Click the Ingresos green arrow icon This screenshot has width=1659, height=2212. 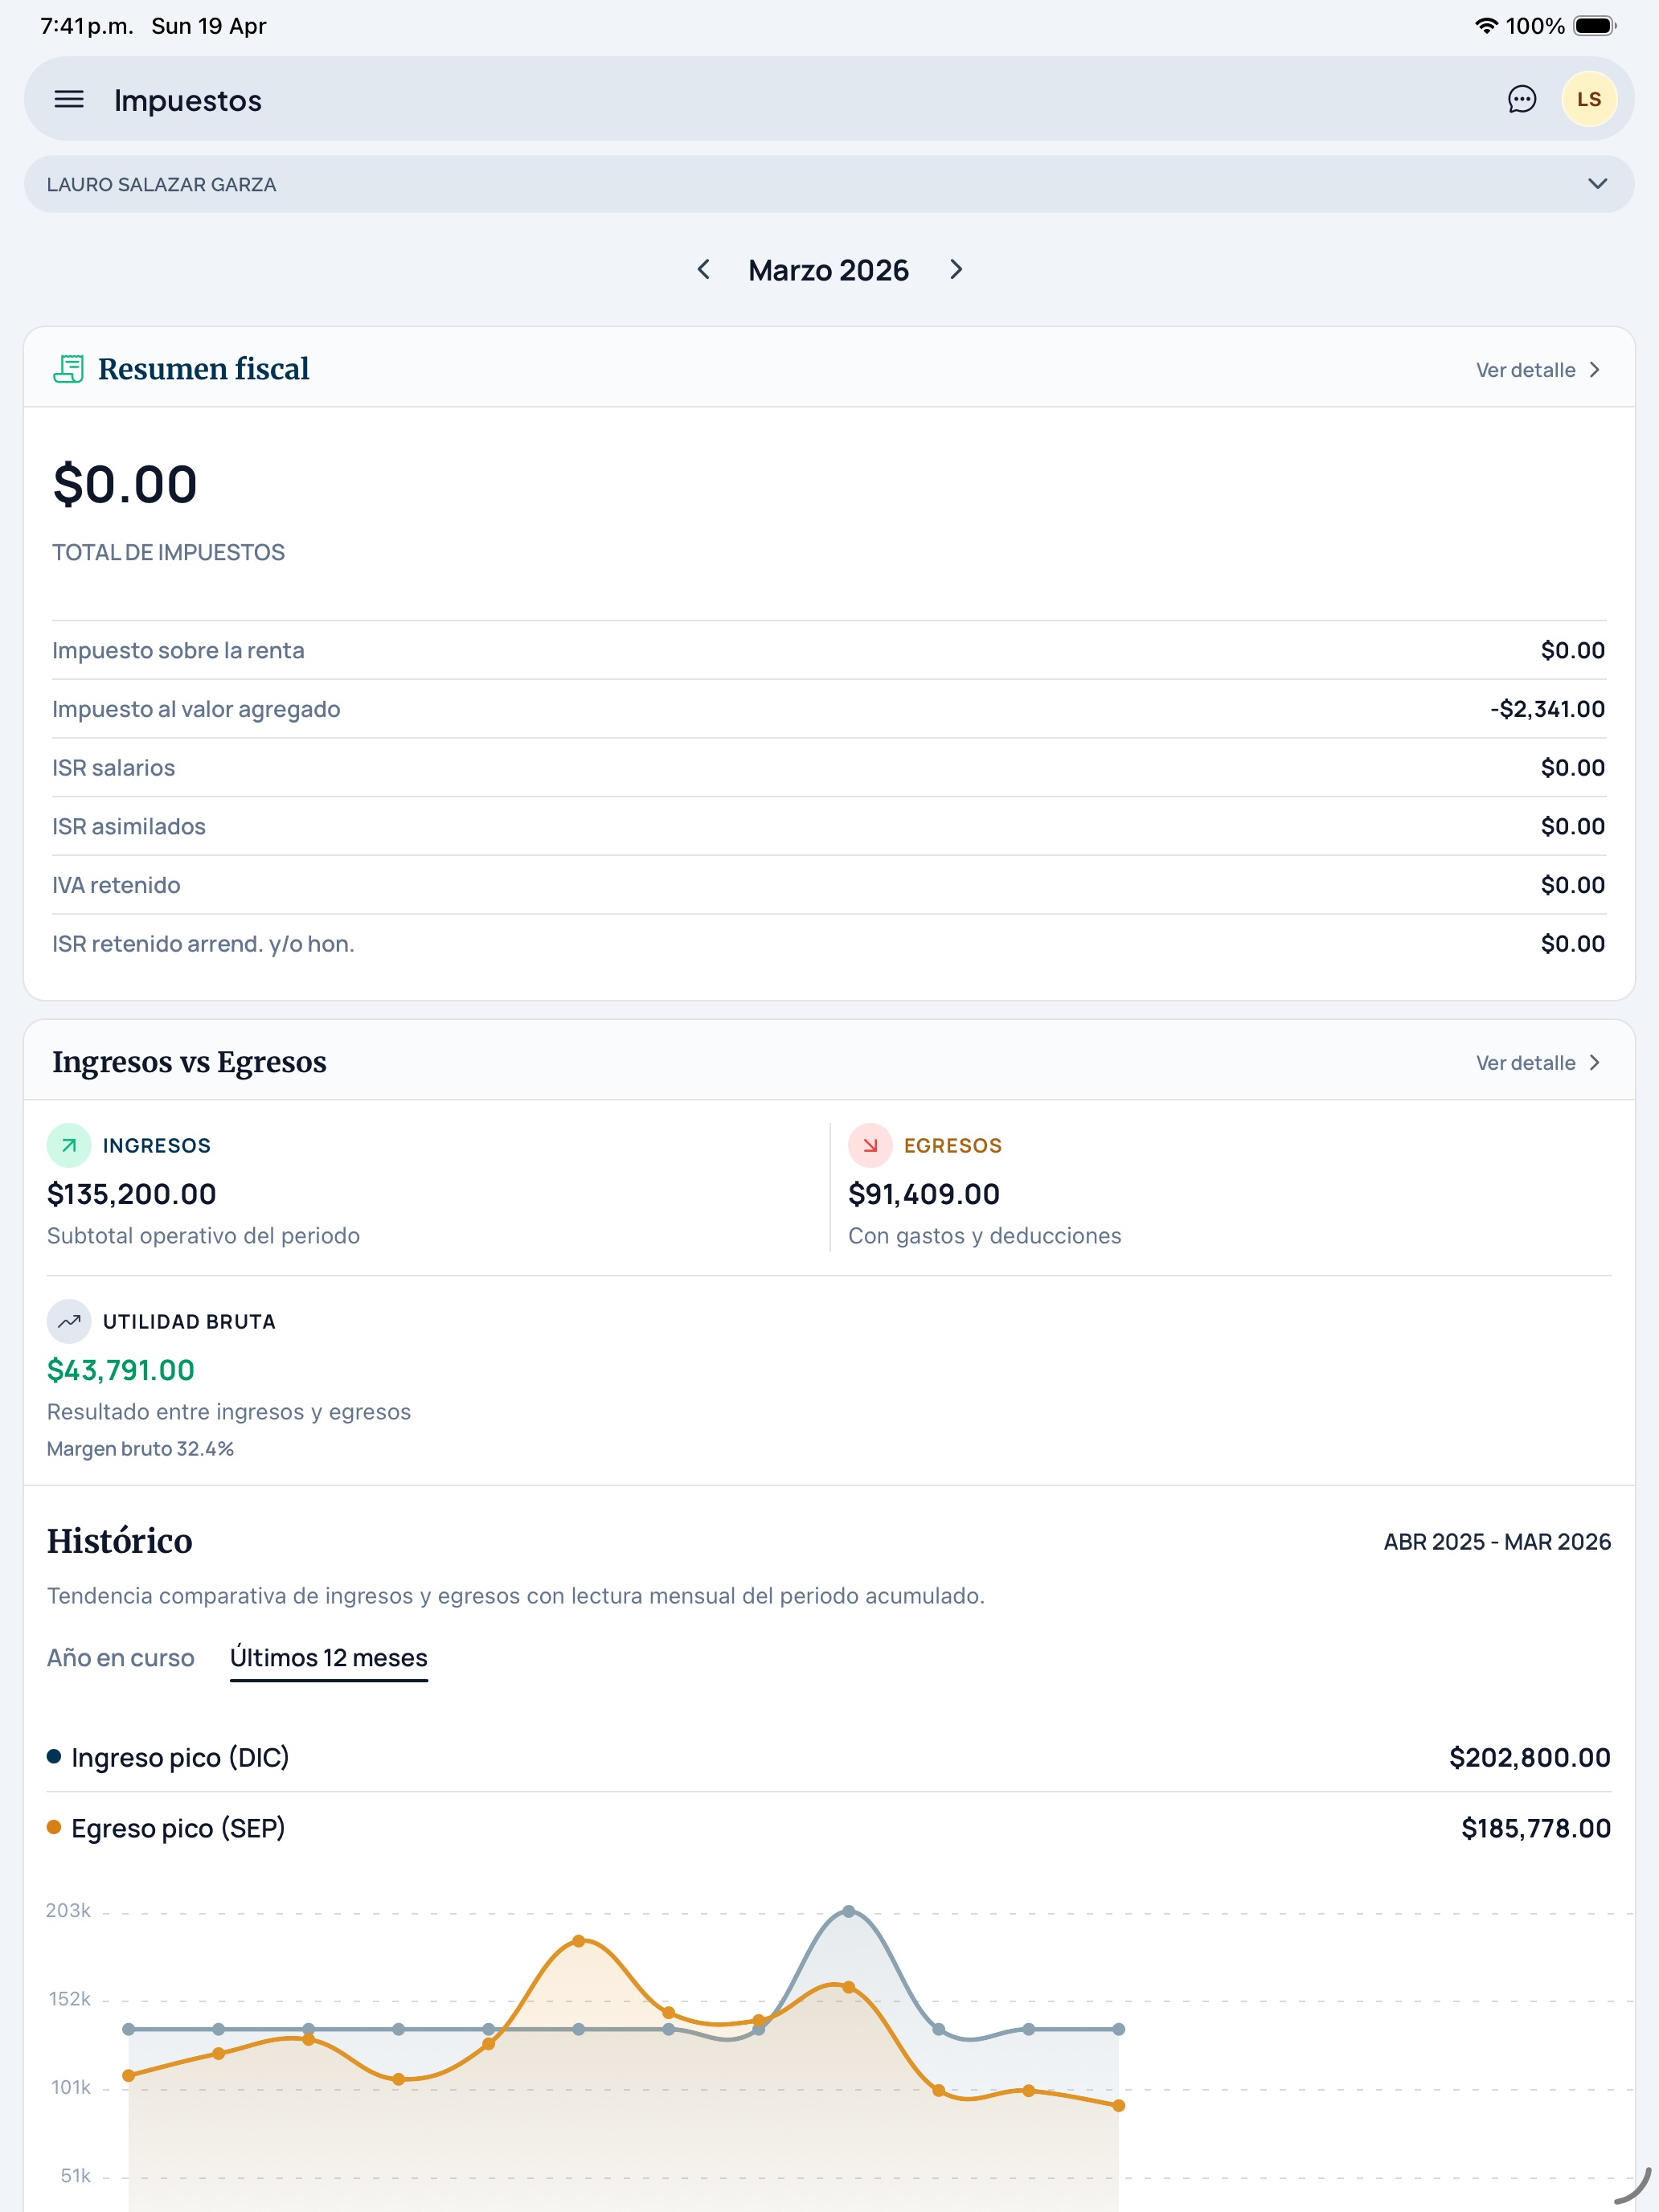(69, 1145)
